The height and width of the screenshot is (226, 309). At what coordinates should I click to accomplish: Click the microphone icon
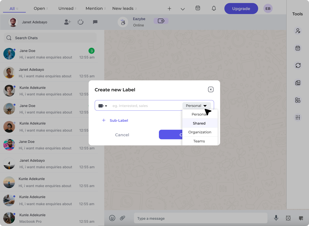coord(276,218)
